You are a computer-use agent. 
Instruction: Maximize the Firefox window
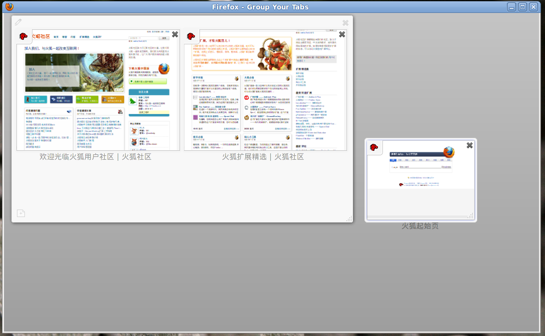point(522,7)
